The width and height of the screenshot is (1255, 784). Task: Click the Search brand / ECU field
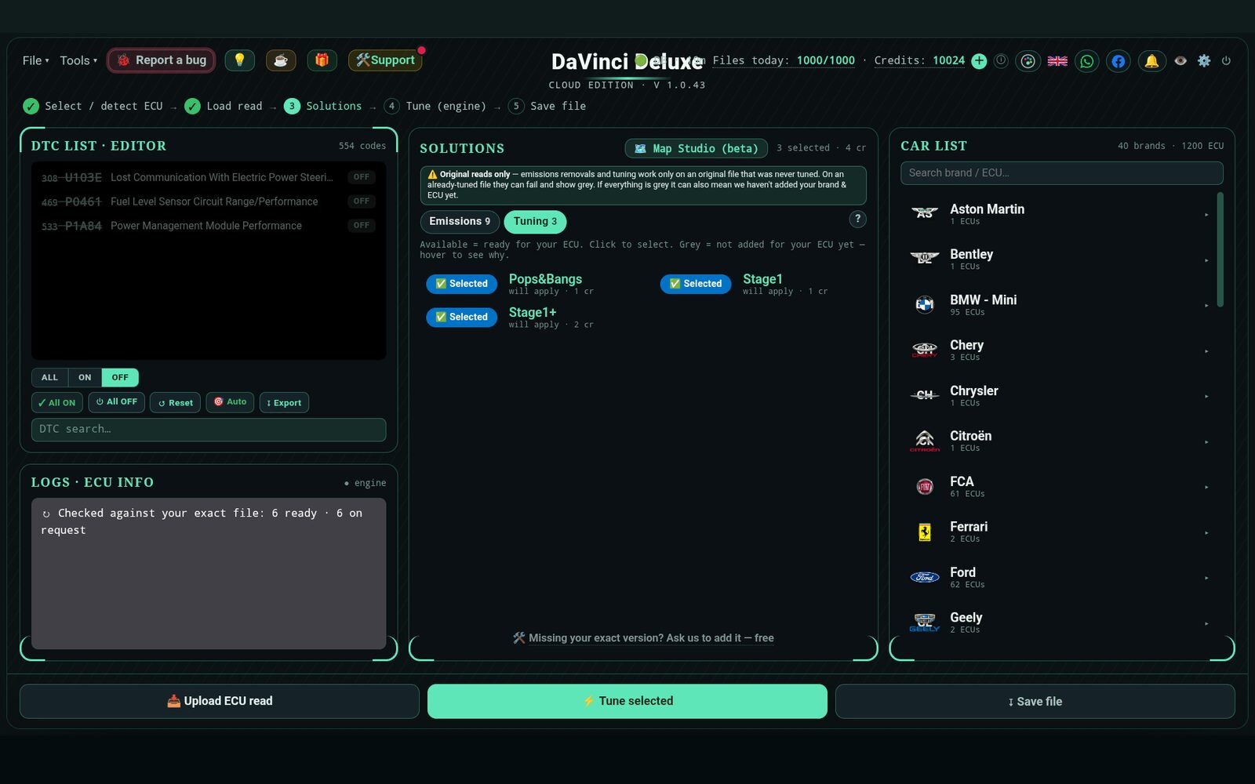[x=1061, y=172]
